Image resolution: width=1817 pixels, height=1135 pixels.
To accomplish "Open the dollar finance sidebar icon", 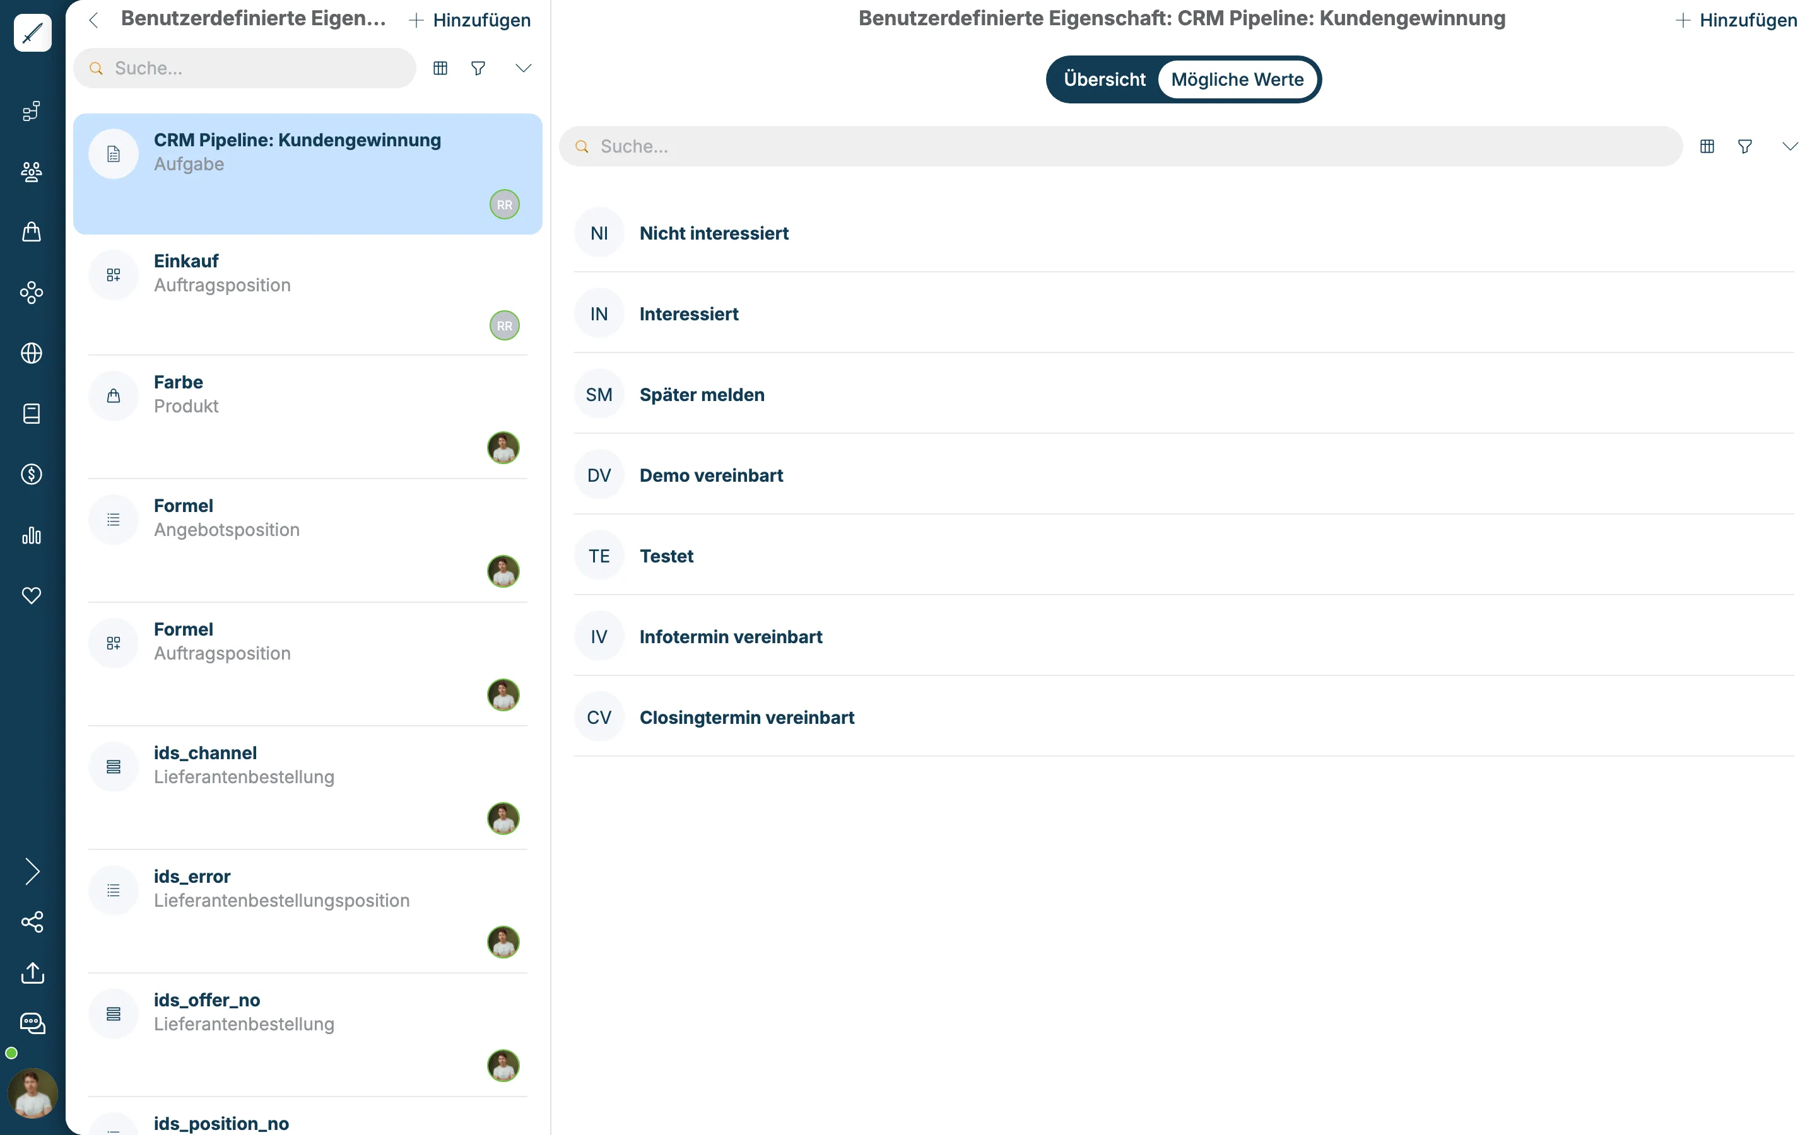I will tap(32, 474).
